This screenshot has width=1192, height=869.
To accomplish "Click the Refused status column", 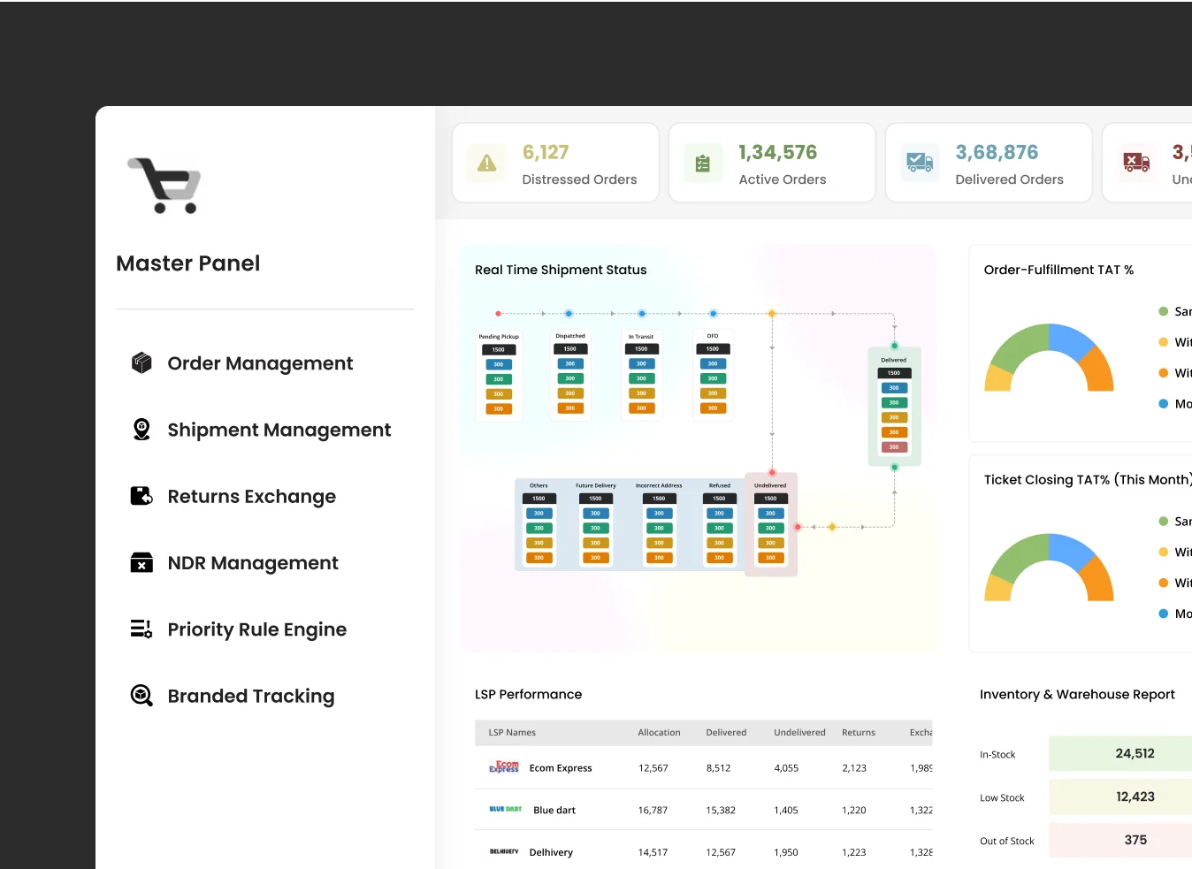I will coord(719,523).
